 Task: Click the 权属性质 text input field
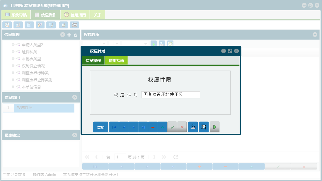(x=171, y=95)
